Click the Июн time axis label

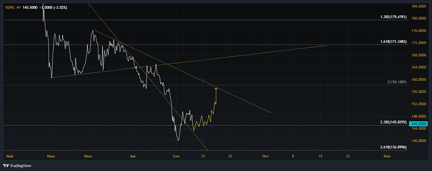(x=51, y=156)
